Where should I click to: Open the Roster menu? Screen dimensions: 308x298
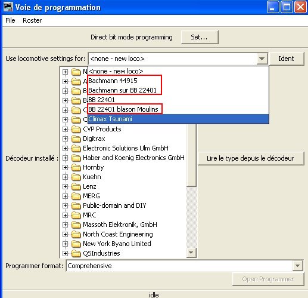pyautogui.click(x=32, y=20)
